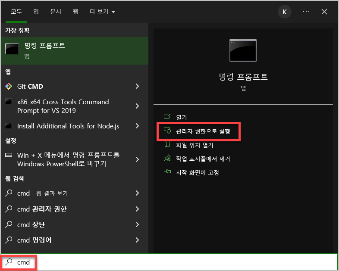Select 'cmd 명령어' suggestion
This screenshot has height=271, width=339.
(34, 240)
